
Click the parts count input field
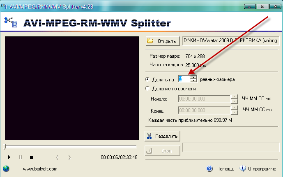pyautogui.click(x=184, y=79)
